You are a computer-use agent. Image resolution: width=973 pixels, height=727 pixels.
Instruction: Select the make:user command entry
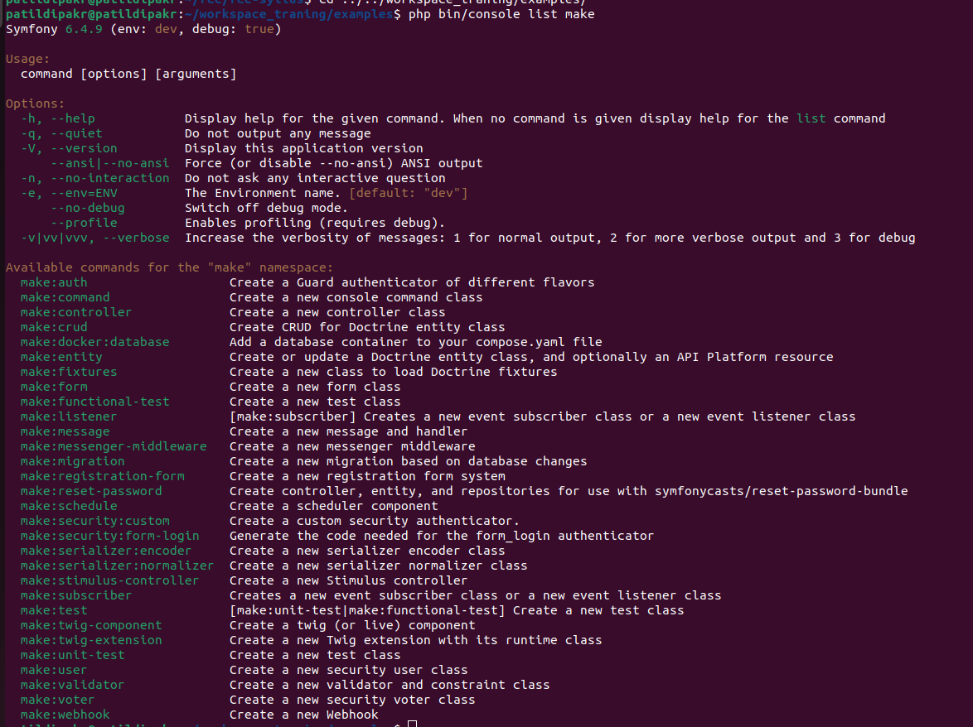(x=53, y=669)
